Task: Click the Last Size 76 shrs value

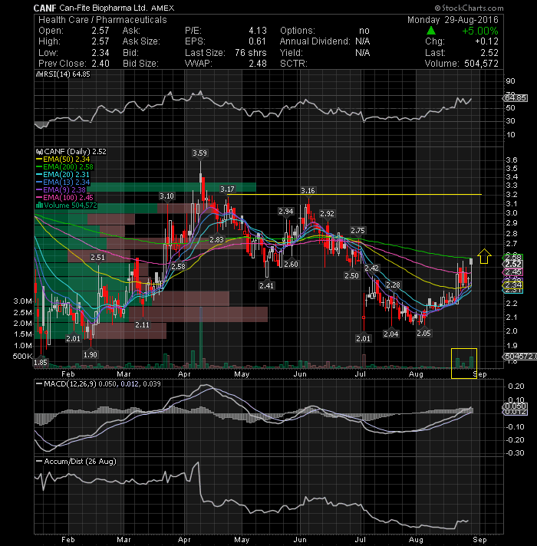Action: click(x=251, y=53)
